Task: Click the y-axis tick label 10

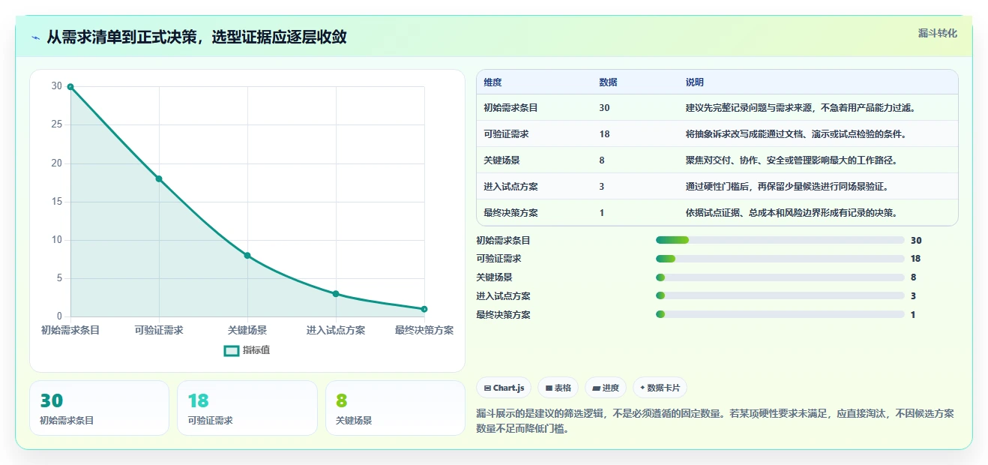Action: click(x=57, y=239)
